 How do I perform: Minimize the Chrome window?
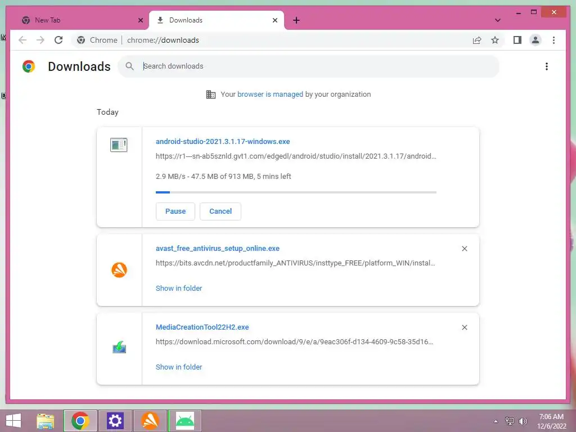click(x=518, y=13)
